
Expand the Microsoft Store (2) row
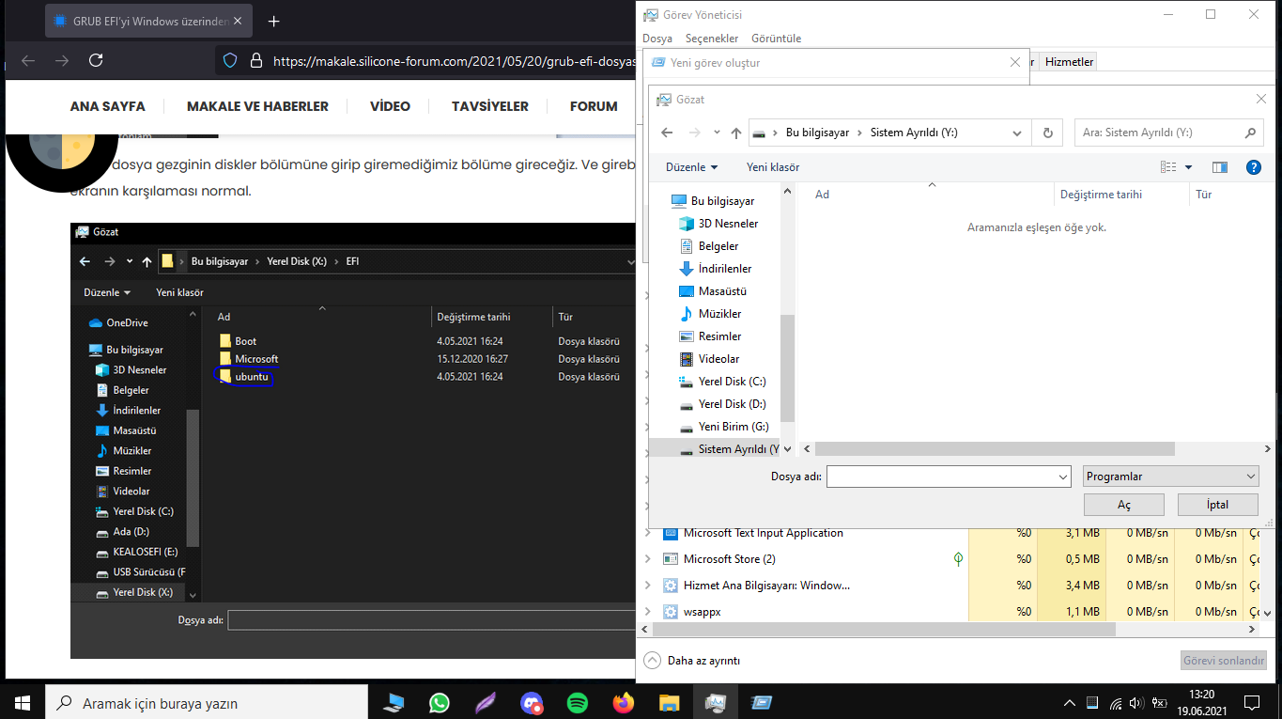click(647, 559)
